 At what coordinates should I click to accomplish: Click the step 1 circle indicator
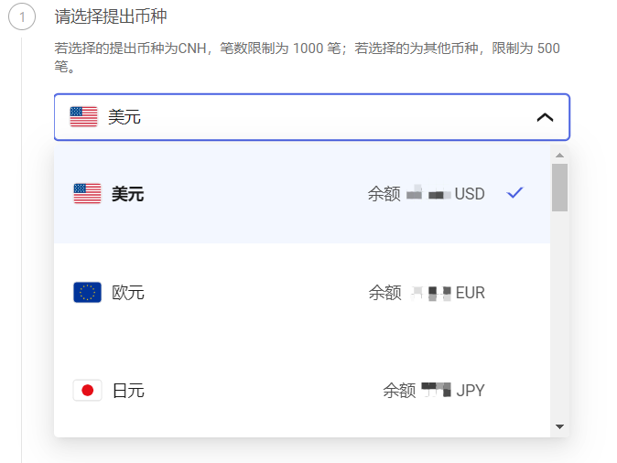[x=21, y=17]
